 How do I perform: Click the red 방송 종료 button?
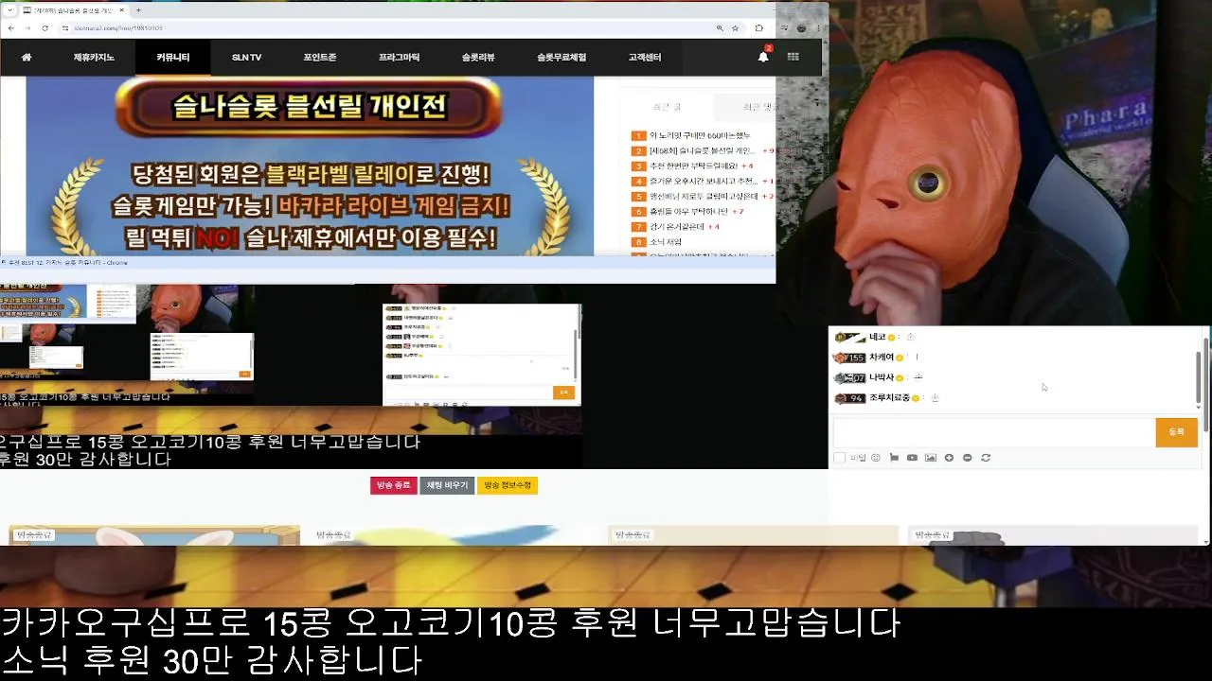(x=394, y=485)
